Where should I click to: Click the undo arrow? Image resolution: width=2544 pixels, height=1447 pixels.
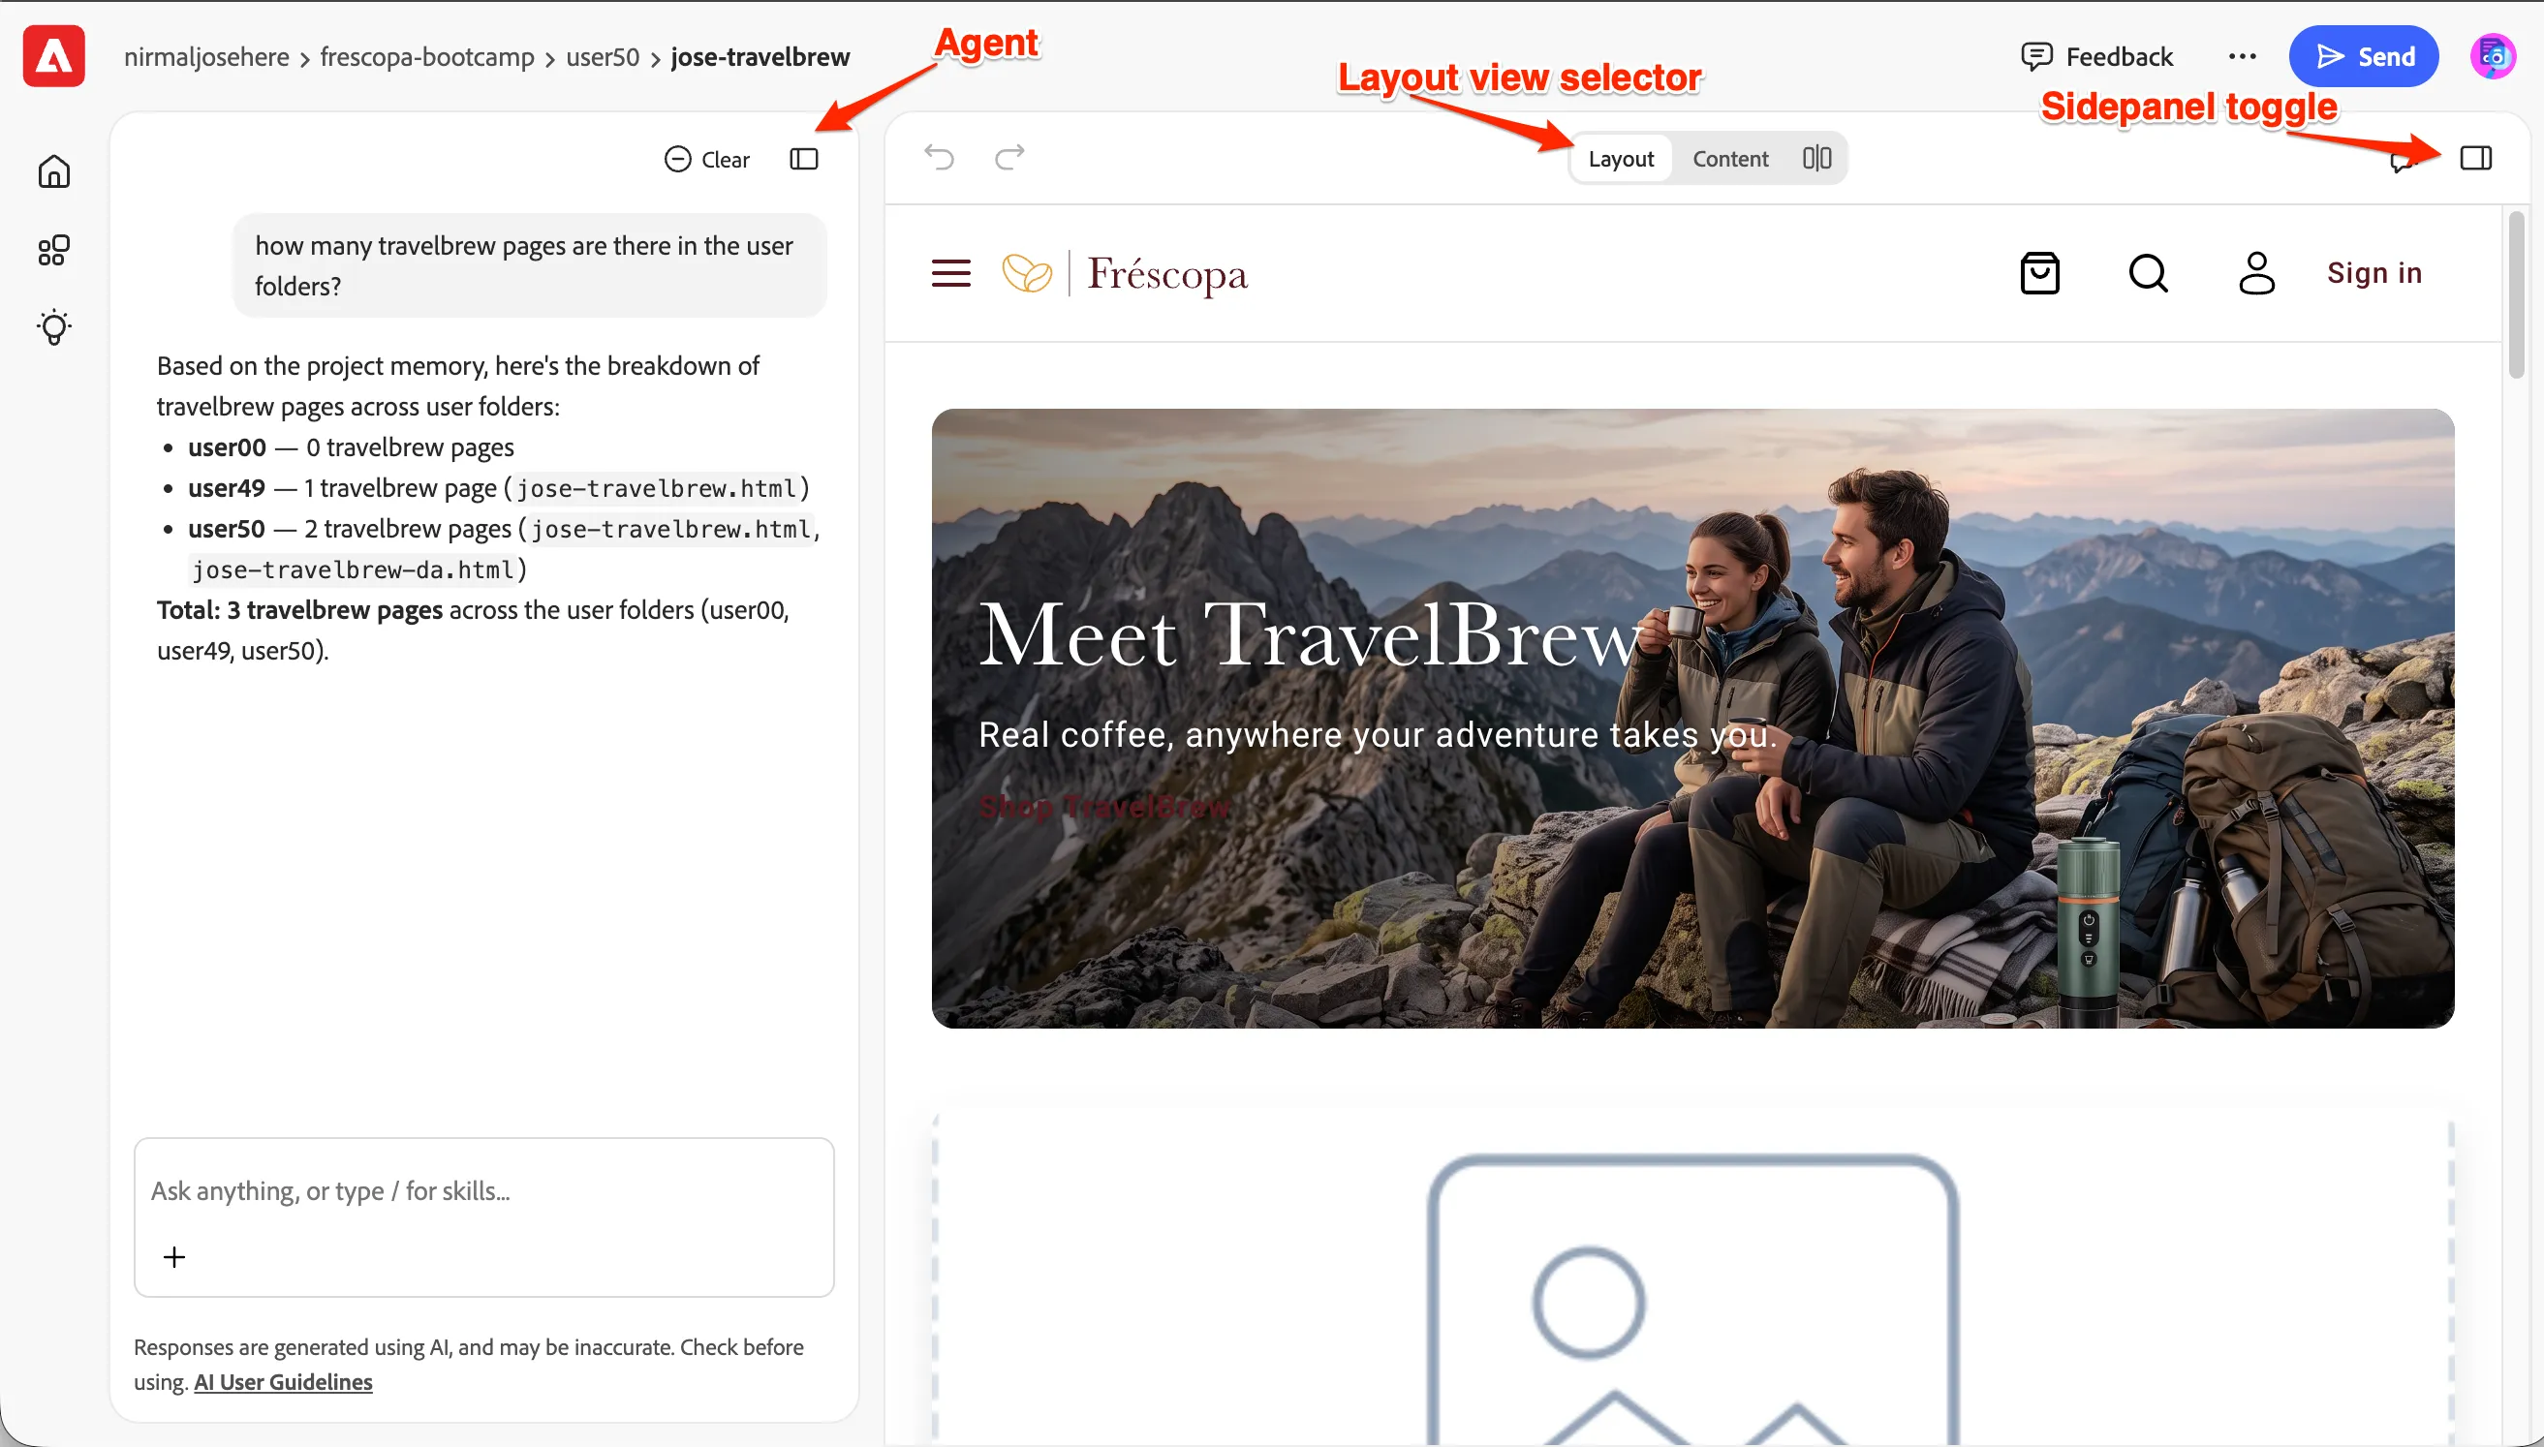[939, 157]
